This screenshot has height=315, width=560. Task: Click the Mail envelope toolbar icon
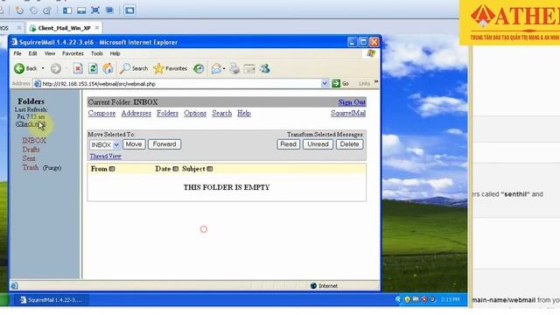coord(216,68)
